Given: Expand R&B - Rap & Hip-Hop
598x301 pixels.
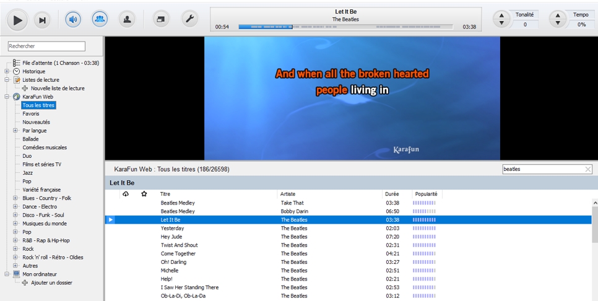Looking at the screenshot, I should 15,240.
